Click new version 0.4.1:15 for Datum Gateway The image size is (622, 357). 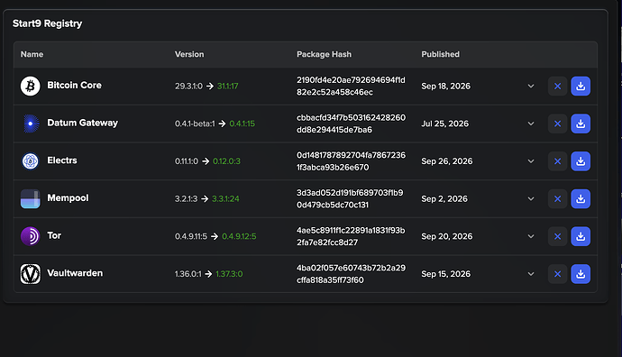242,124
